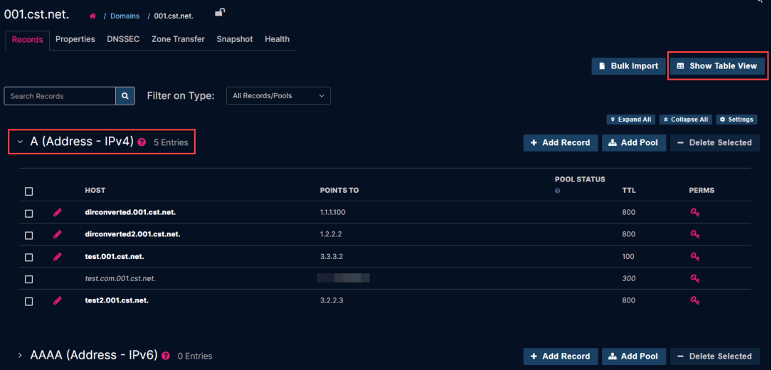Click the search magnifier button
772x370 pixels.
tap(125, 96)
